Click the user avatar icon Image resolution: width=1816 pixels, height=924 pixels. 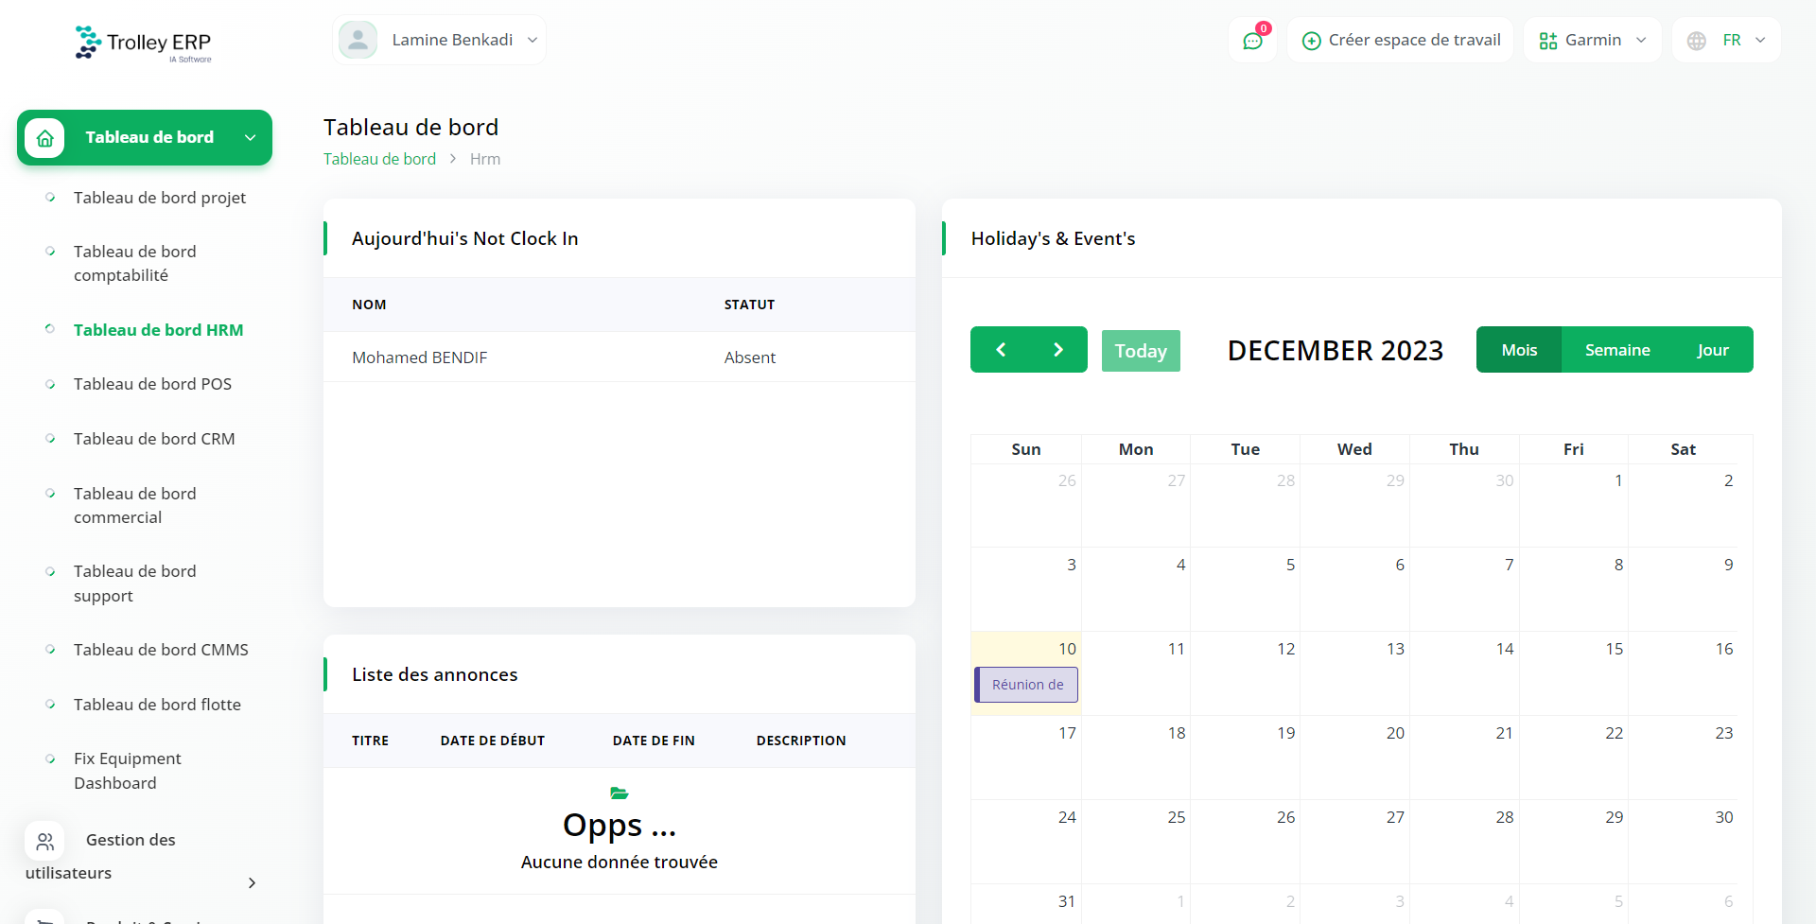click(358, 40)
